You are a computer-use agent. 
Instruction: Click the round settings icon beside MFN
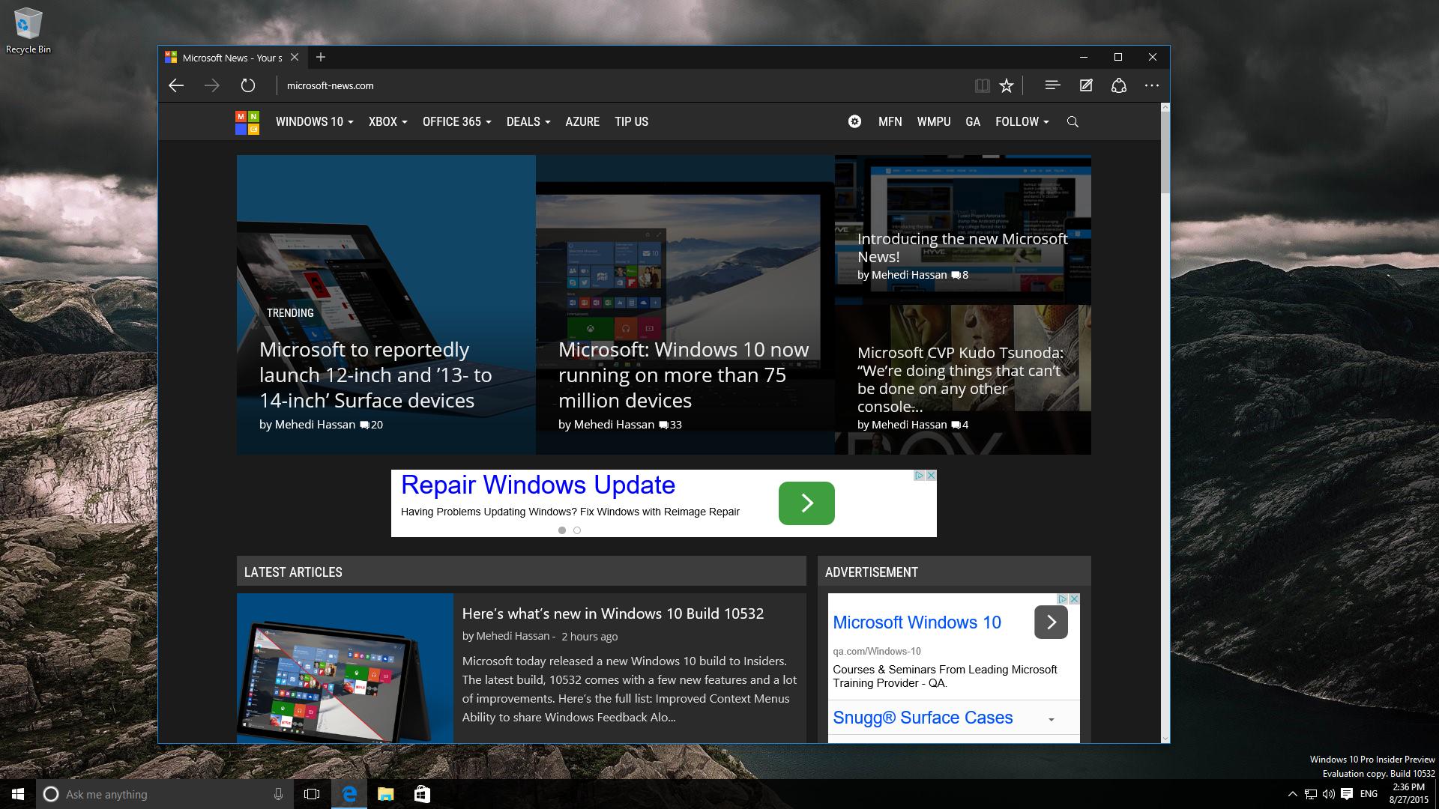pyautogui.click(x=854, y=121)
